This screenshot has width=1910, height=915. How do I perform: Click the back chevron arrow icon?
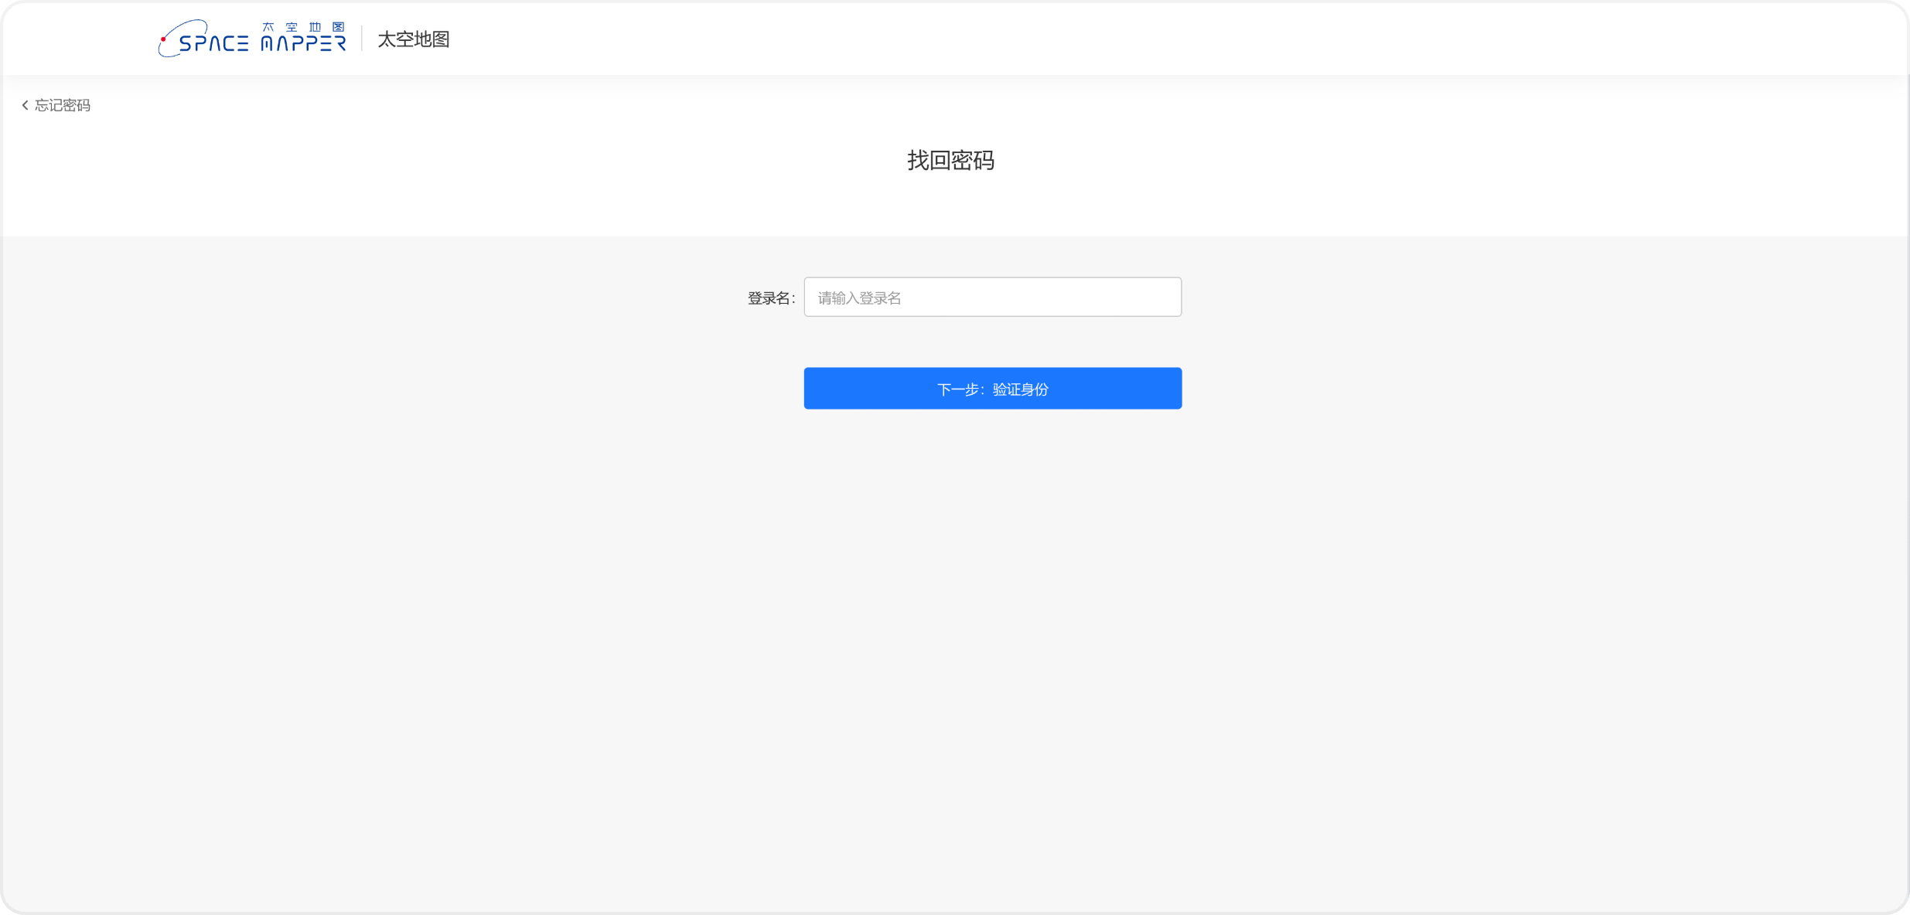[25, 105]
